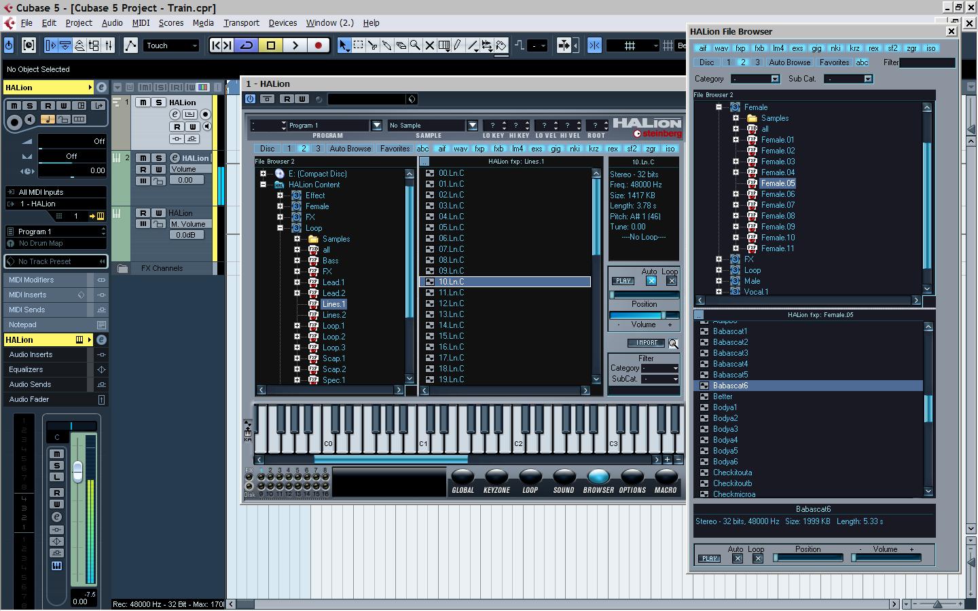Click the Filter input field in File Browser window
Screen dimensions: 978x611
click(x=927, y=62)
